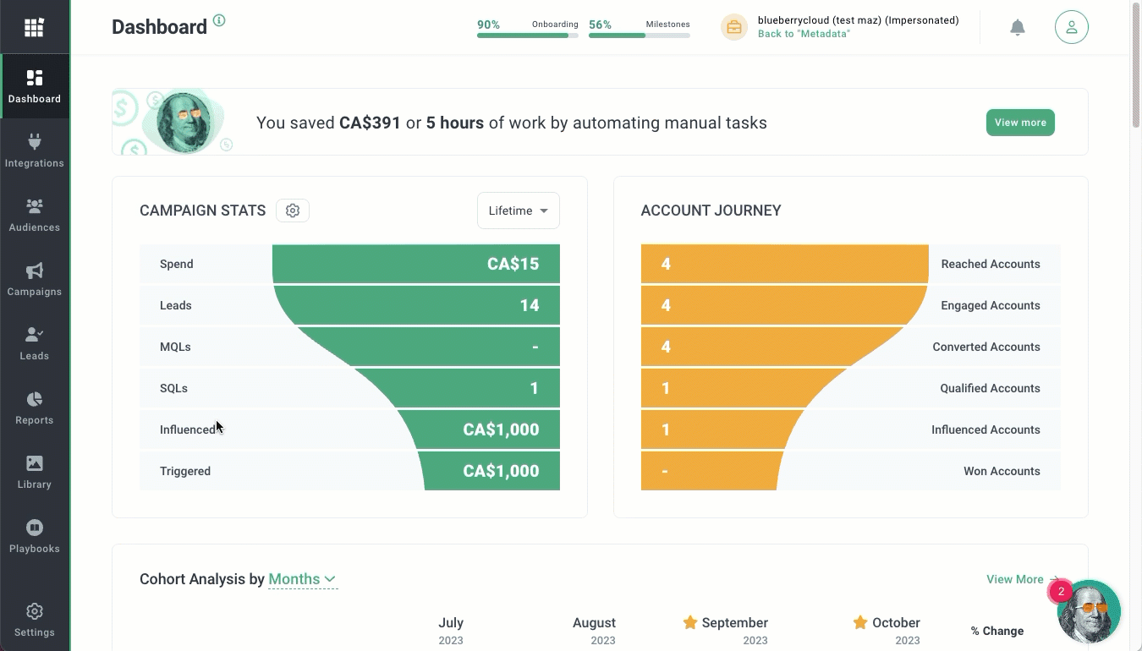The height and width of the screenshot is (651, 1142).
Task: Click the Onboarding 90% progress bar
Action: tap(527, 35)
